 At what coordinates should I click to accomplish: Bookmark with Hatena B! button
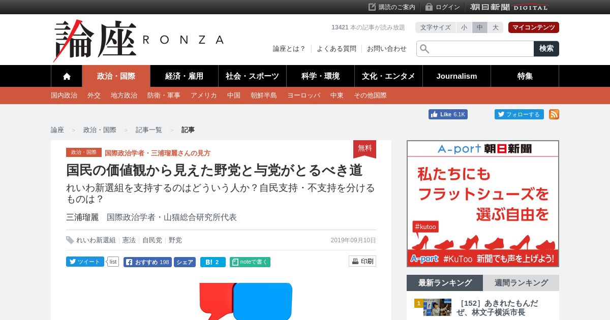213,262
